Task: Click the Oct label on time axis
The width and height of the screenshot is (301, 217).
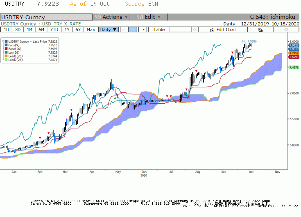Action: (x=251, y=172)
